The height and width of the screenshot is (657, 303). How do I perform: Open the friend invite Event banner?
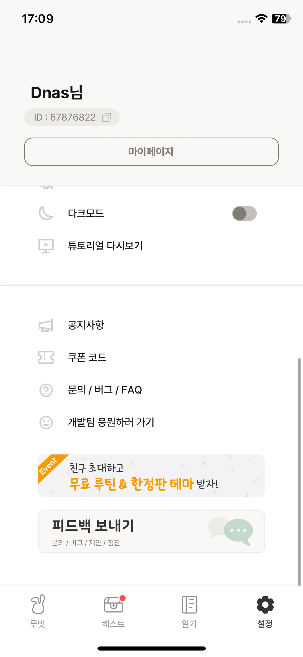pyautogui.click(x=151, y=476)
